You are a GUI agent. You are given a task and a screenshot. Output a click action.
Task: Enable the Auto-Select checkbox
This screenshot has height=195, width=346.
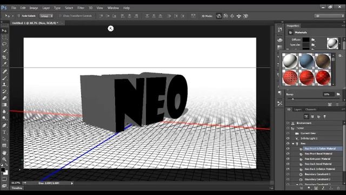19,16
